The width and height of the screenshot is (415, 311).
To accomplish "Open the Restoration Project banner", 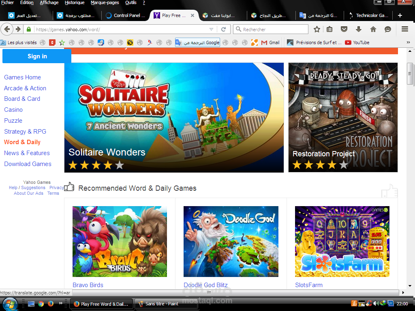I will tap(343, 117).
